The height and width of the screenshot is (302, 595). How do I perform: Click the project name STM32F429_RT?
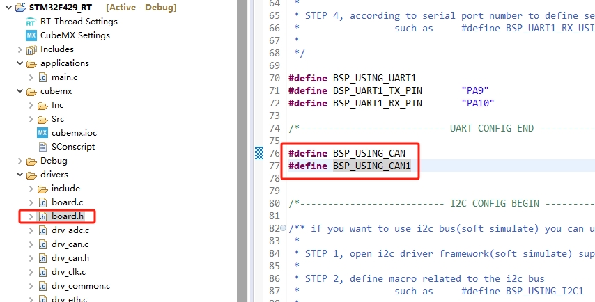click(61, 8)
